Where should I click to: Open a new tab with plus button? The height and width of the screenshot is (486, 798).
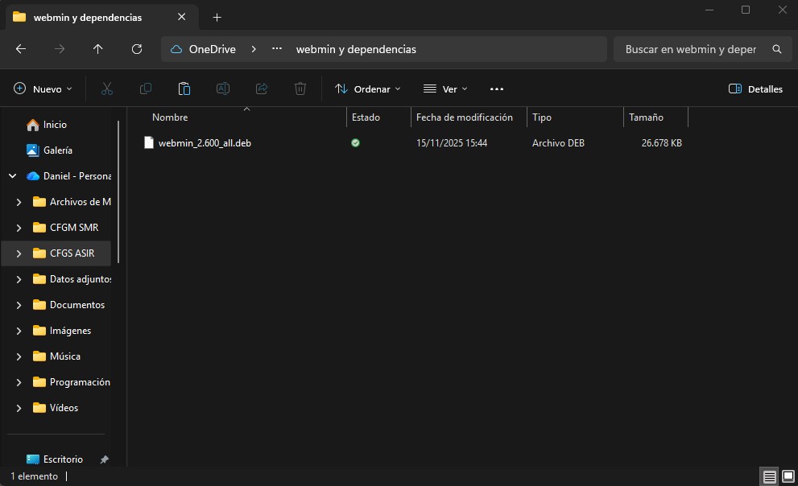click(217, 17)
